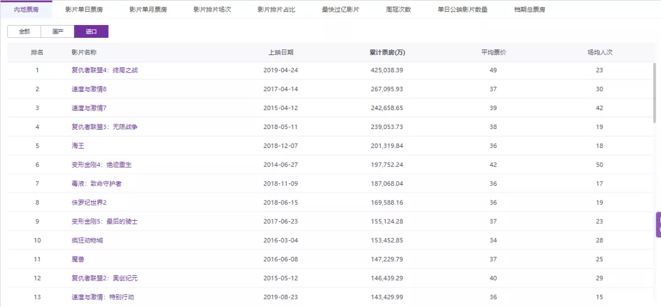
Task: Click the 场均人次 column header
Action: 599,53
